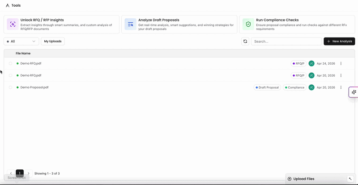Open three-dot menu for Apr 24 Demo RFQ.pdf

click(341, 63)
